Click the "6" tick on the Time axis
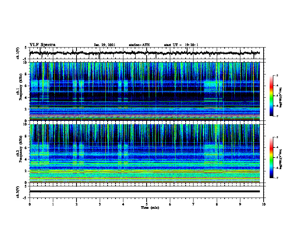This screenshot has height=229, width=297. click(170, 204)
